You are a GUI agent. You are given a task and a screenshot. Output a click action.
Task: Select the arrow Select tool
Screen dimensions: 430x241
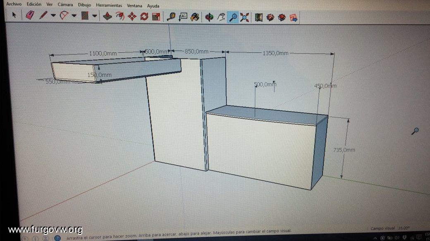click(14, 15)
